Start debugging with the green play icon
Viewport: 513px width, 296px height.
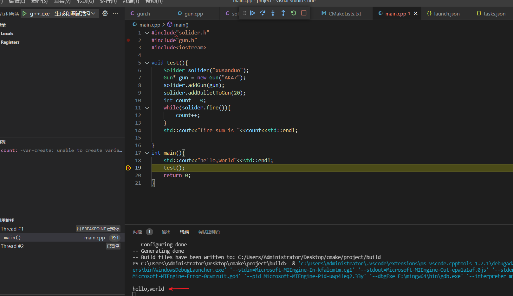[x=24, y=14]
